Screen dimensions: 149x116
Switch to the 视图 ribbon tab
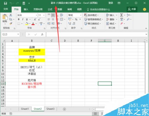[79, 10]
